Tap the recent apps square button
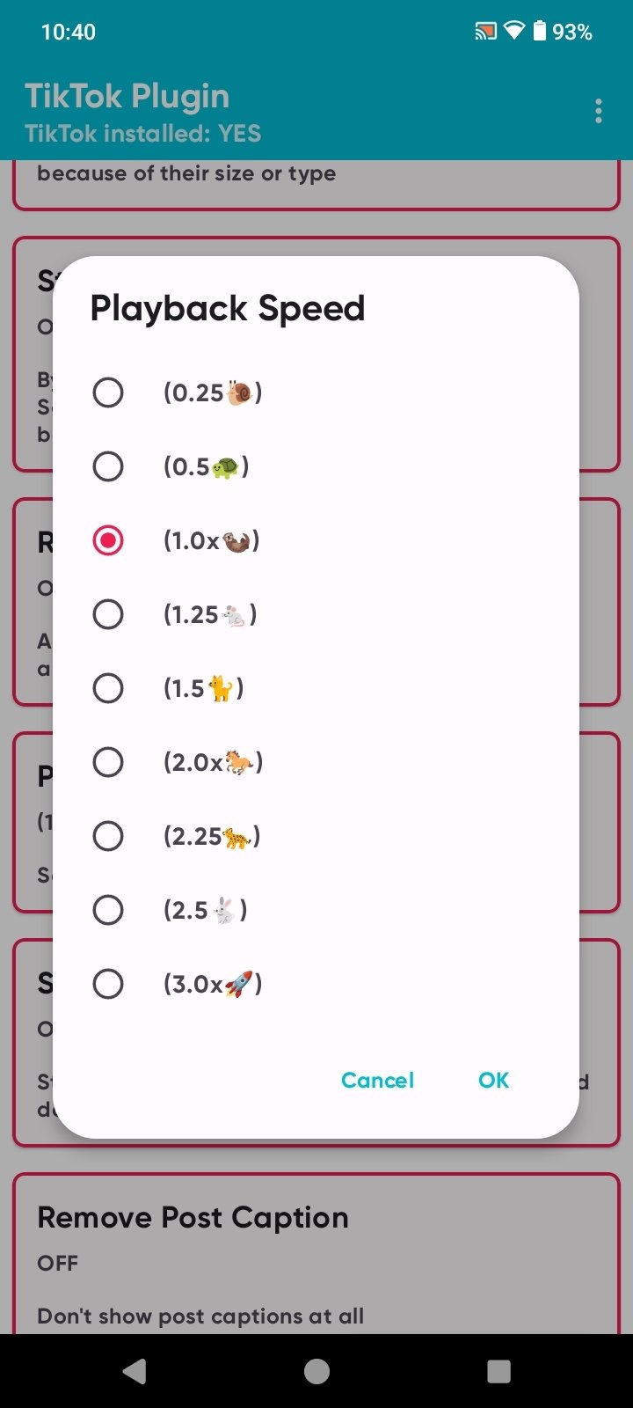The width and height of the screenshot is (633, 1408). [498, 1371]
